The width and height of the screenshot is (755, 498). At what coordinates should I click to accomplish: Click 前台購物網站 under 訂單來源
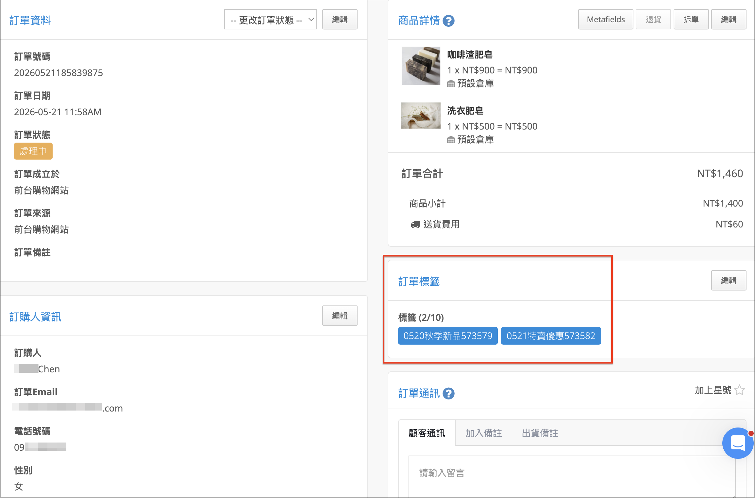[42, 229]
